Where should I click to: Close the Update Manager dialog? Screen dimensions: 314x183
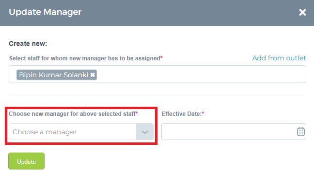tap(302, 13)
